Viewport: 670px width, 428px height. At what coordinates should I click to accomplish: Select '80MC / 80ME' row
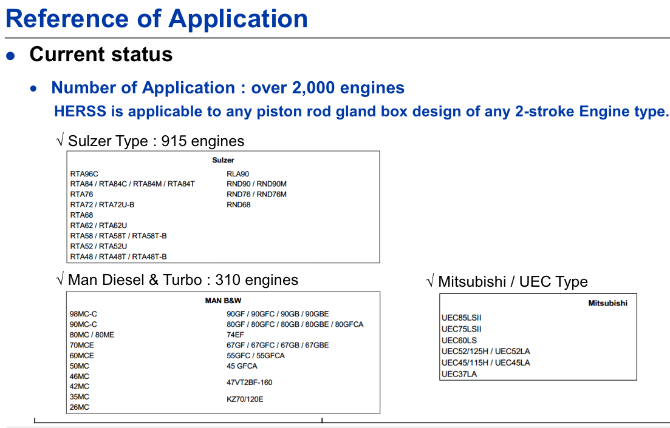pyautogui.click(x=92, y=335)
